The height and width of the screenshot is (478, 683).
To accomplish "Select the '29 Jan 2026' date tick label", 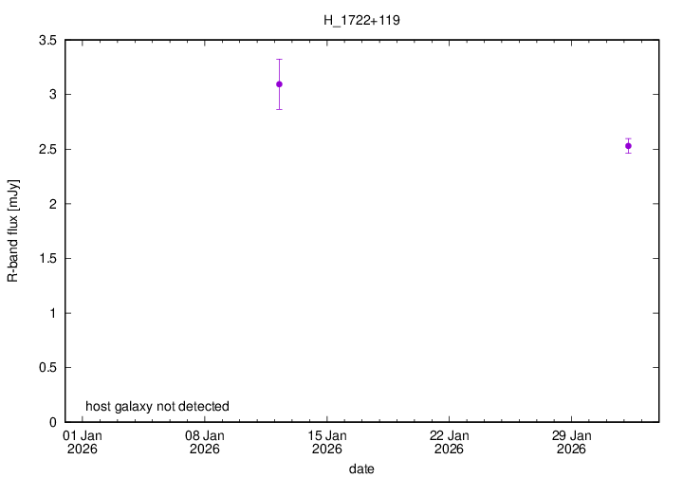I will pos(571,442).
